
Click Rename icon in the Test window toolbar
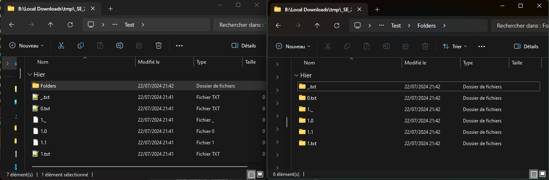pyautogui.click(x=120, y=46)
